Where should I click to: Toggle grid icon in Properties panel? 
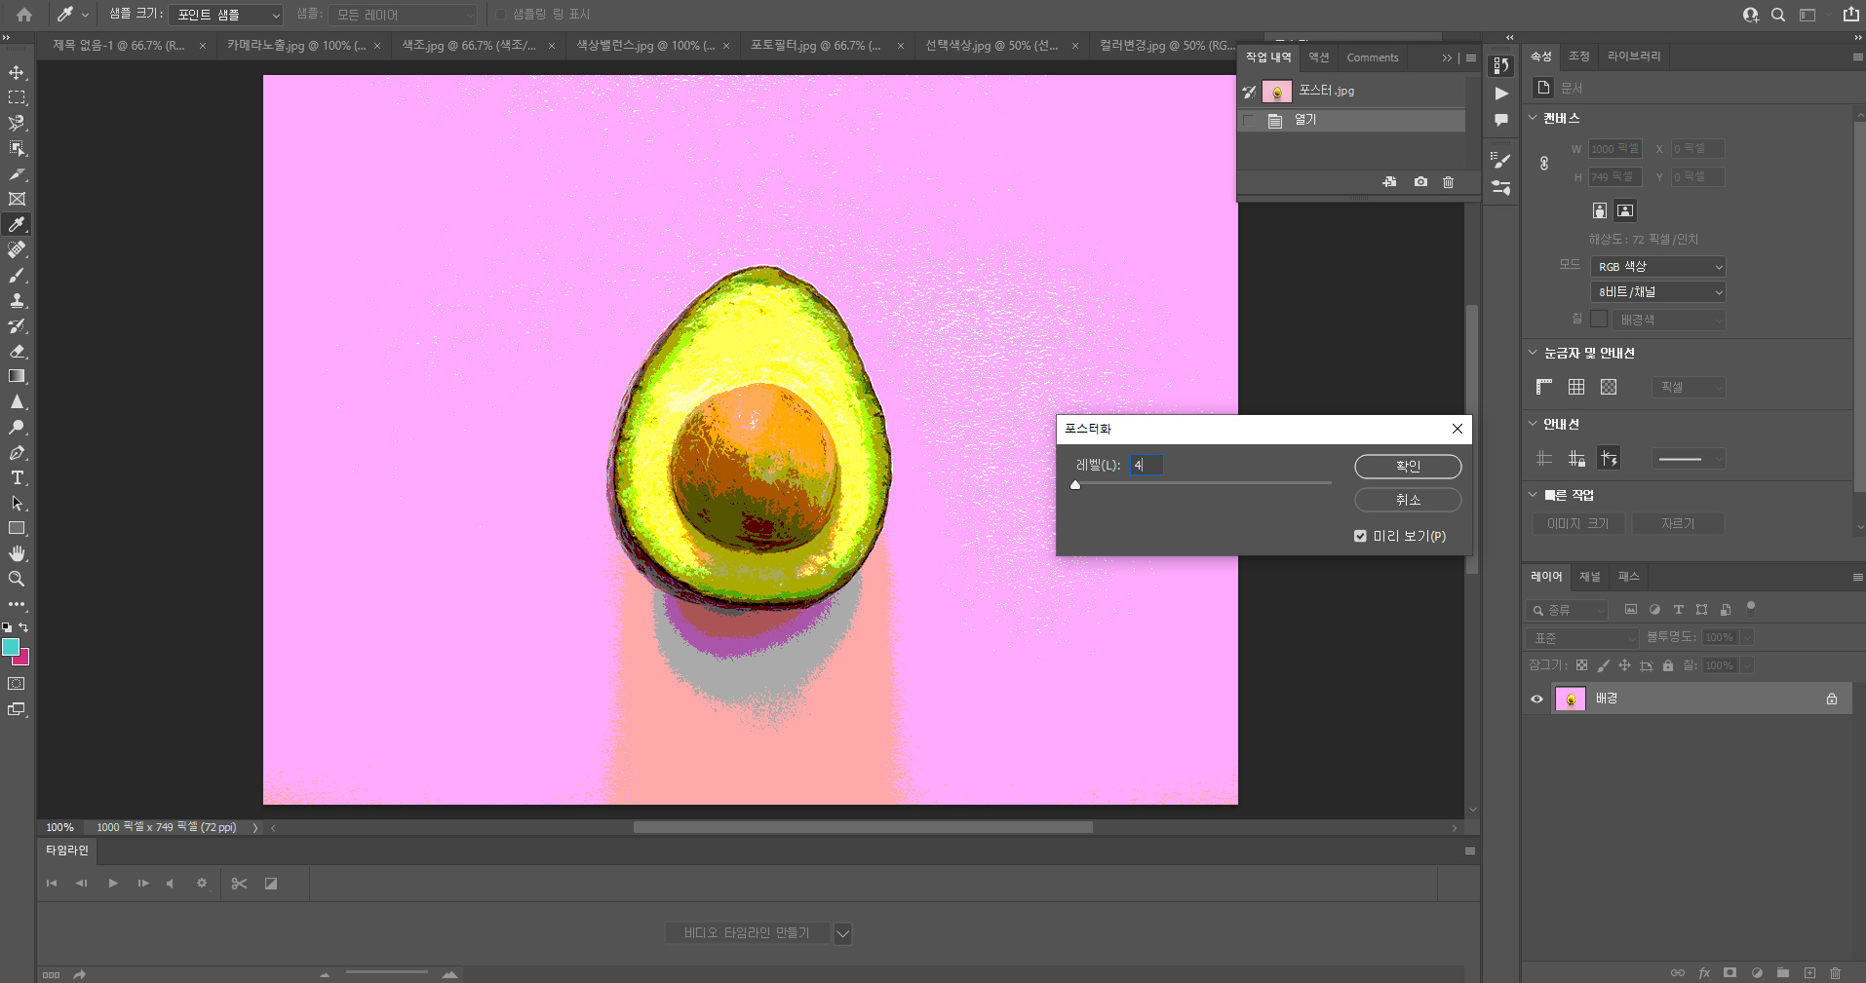(1576, 387)
